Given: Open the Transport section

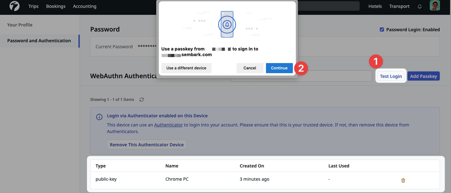Looking at the screenshot, I should (399, 6).
